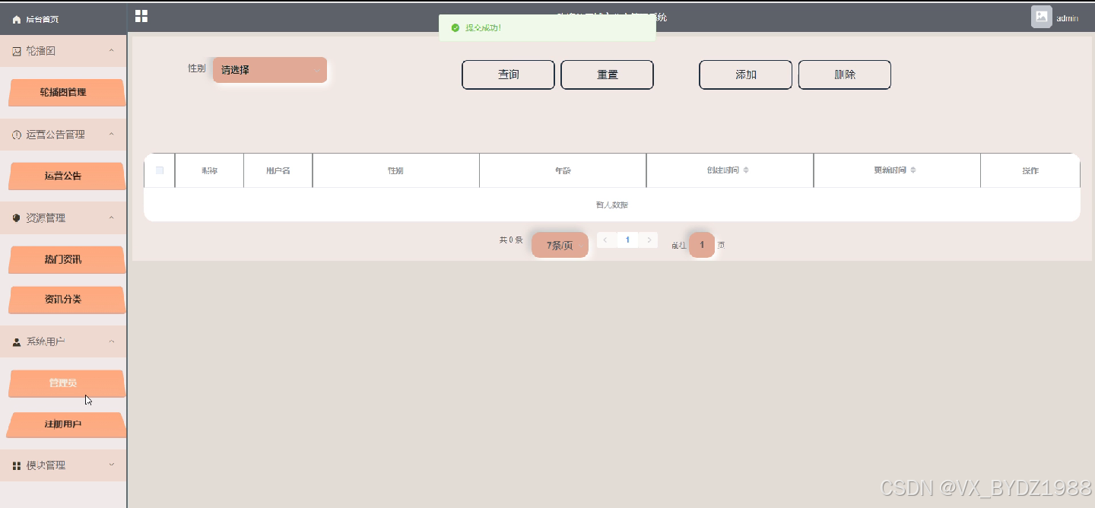Click the green check icon in notification

point(455,27)
